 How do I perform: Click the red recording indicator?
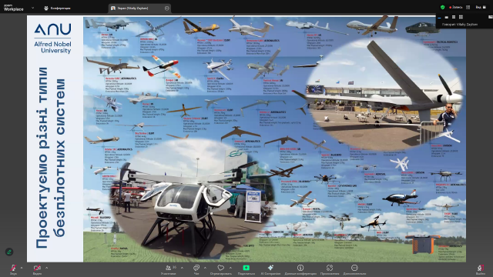click(x=456, y=7)
